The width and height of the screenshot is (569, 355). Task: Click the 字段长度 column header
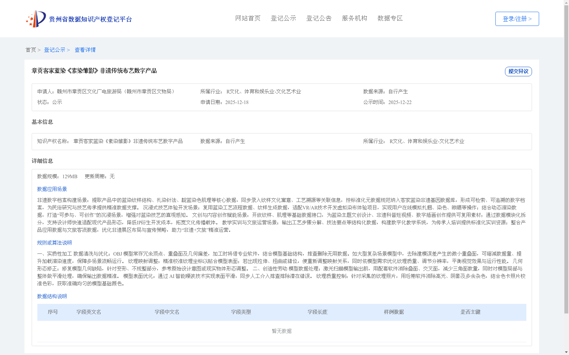pos(317,312)
